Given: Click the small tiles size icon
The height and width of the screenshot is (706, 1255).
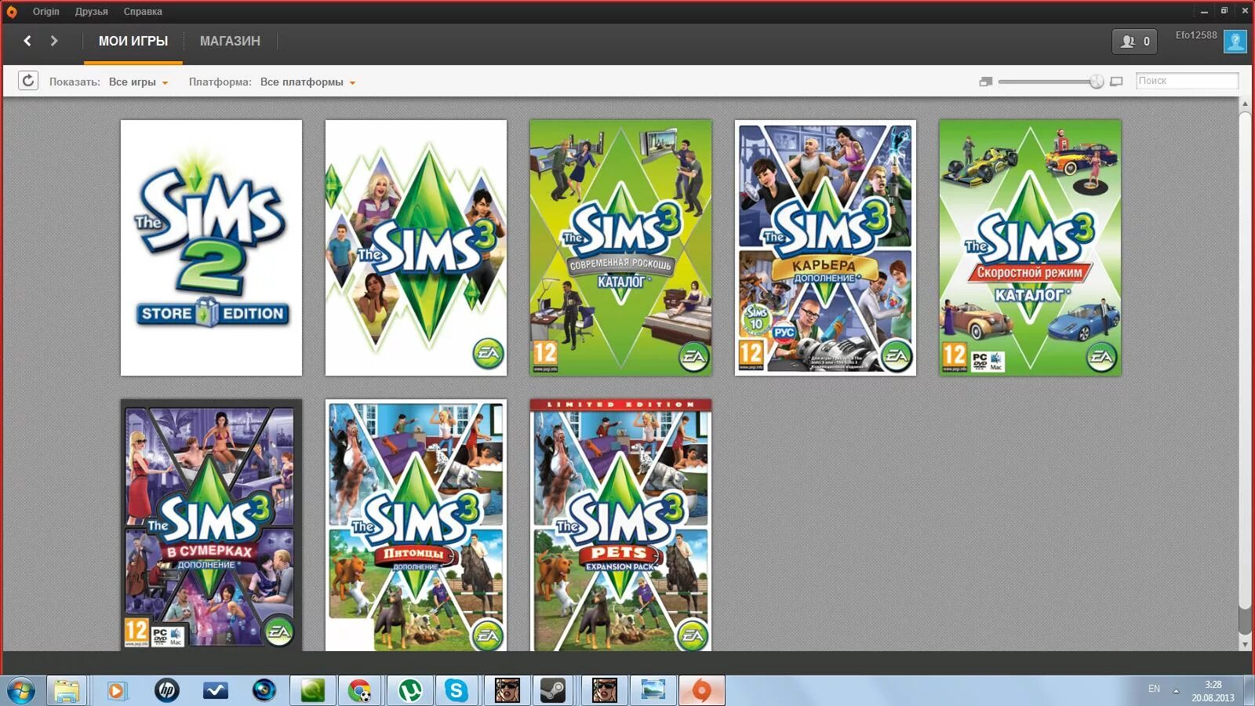Looking at the screenshot, I should (986, 82).
